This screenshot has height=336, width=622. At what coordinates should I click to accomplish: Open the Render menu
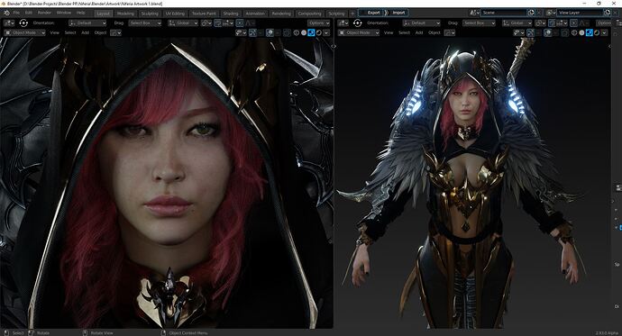tap(44, 13)
